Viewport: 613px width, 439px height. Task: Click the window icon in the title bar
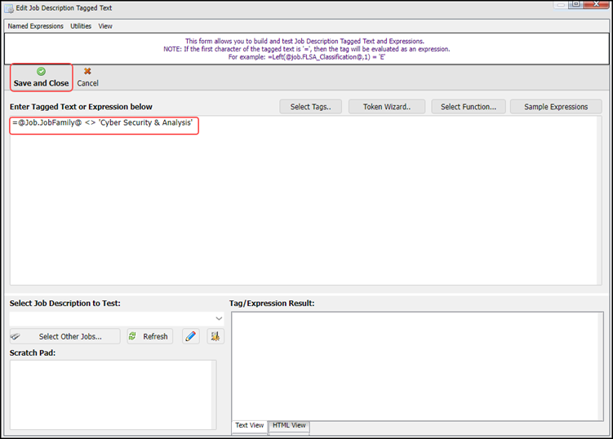[7, 7]
